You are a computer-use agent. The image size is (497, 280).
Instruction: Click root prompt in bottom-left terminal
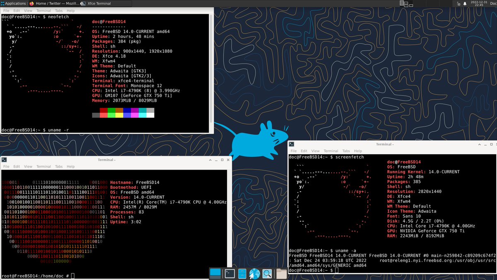[38, 276]
